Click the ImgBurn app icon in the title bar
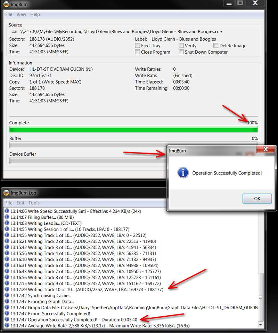Image resolution: width=278 pixels, height=333 pixels. (6, 4)
